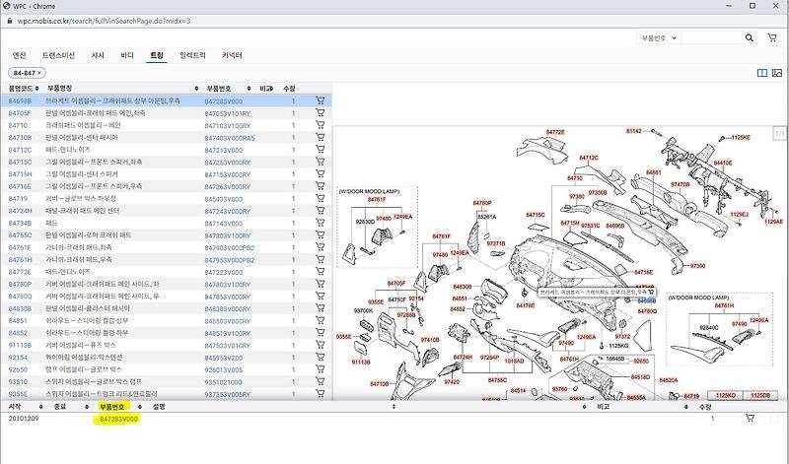The image size is (789, 464).
Task: Click the cart icon in row 91113B
Action: 320,345
